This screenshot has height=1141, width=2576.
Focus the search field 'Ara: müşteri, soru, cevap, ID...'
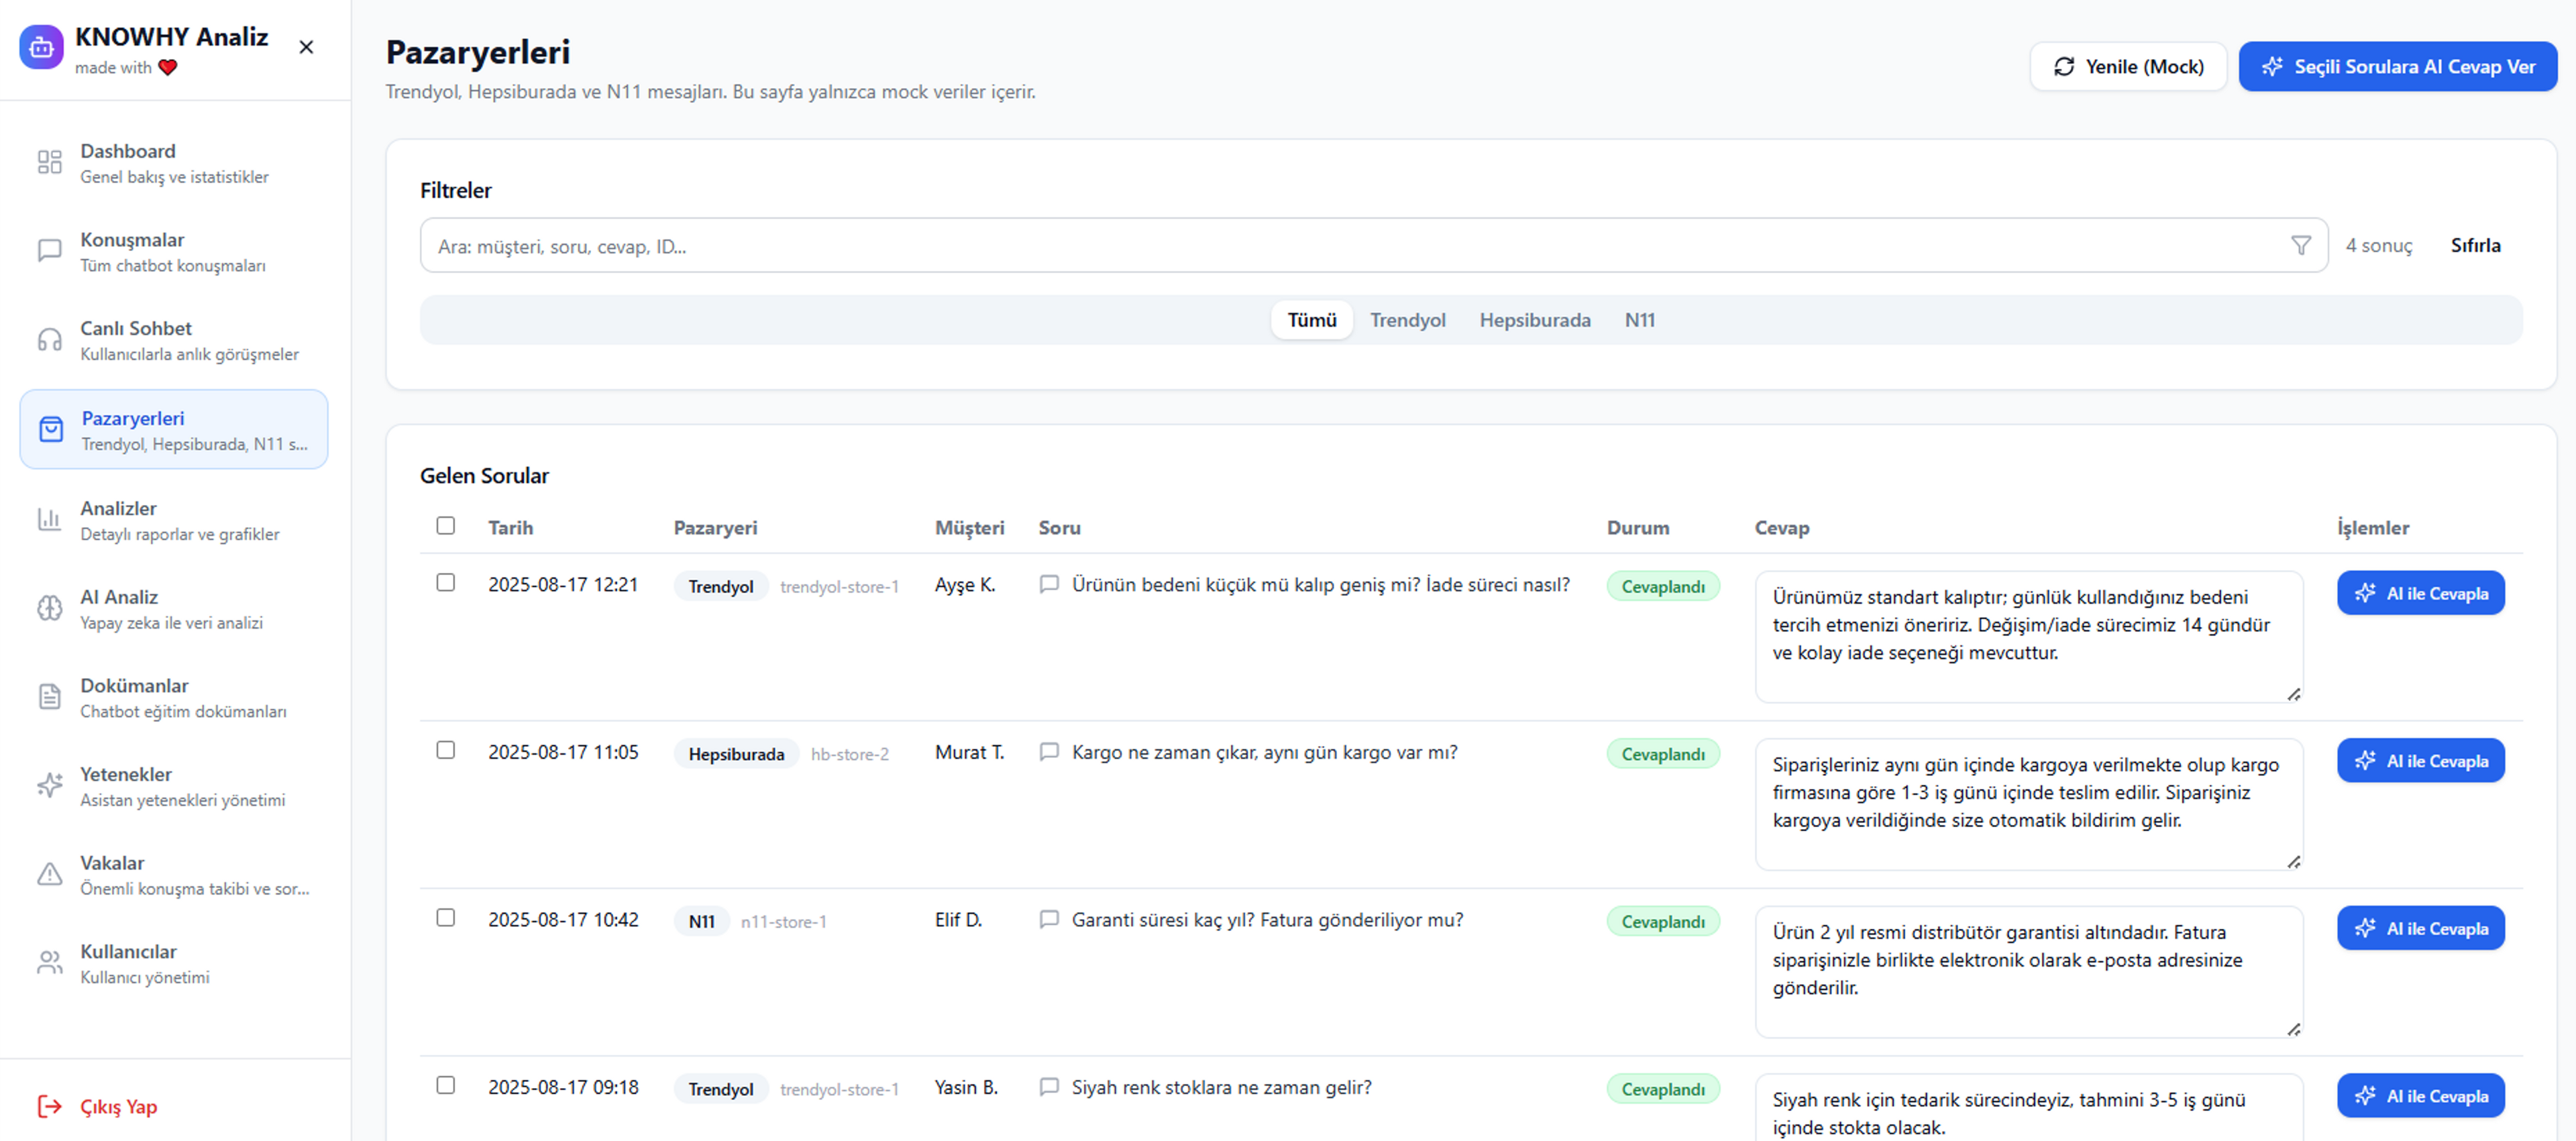1373,245
